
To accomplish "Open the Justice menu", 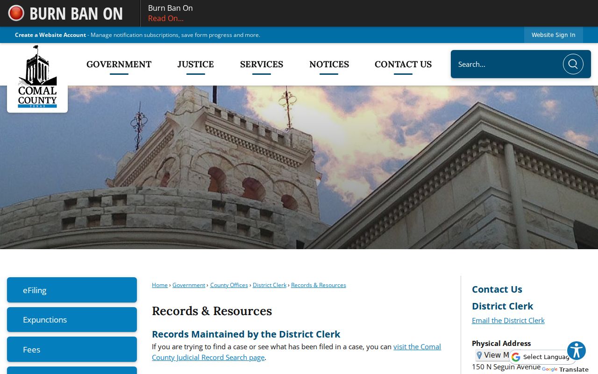I will click(x=196, y=65).
